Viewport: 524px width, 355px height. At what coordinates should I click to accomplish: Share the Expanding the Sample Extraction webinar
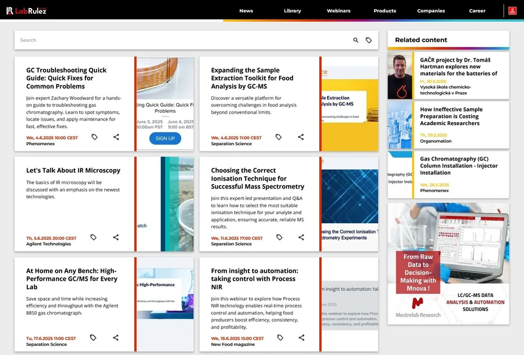[301, 137]
